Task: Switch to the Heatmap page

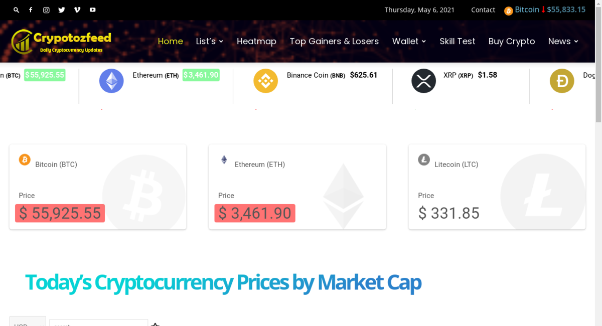Action: (x=256, y=41)
